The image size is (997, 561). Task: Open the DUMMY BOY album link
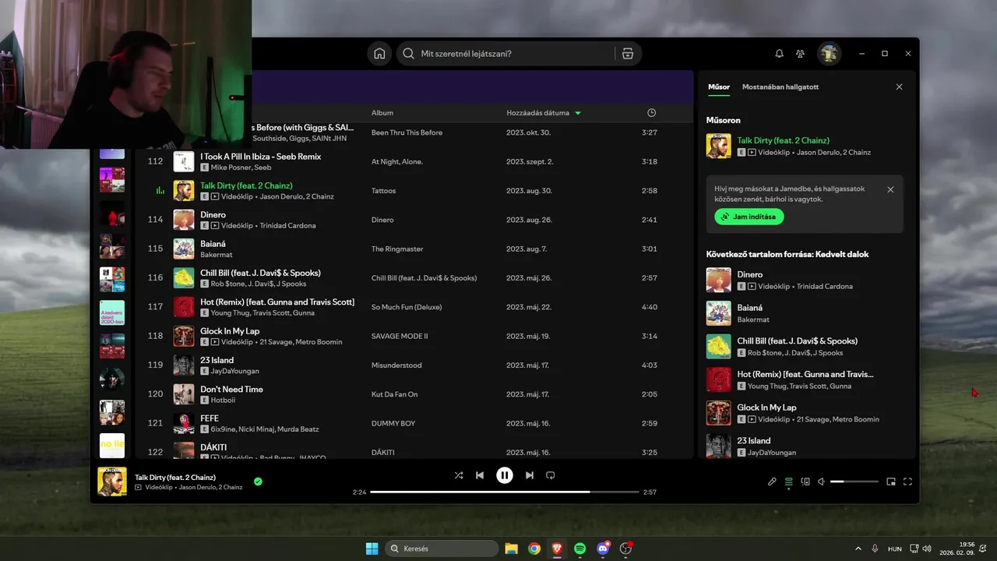tap(393, 423)
